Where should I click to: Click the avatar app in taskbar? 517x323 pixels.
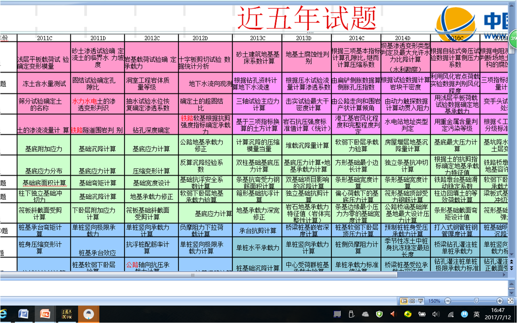[88, 314]
